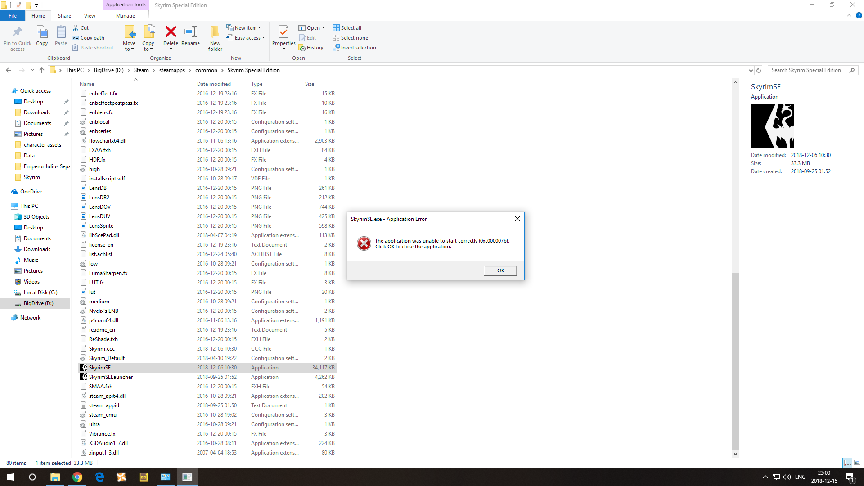Click OK in the Application Error dialog
The image size is (864, 486).
click(x=500, y=270)
